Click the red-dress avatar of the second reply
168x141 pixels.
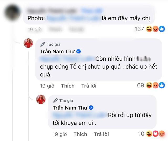(x=41, y=99)
